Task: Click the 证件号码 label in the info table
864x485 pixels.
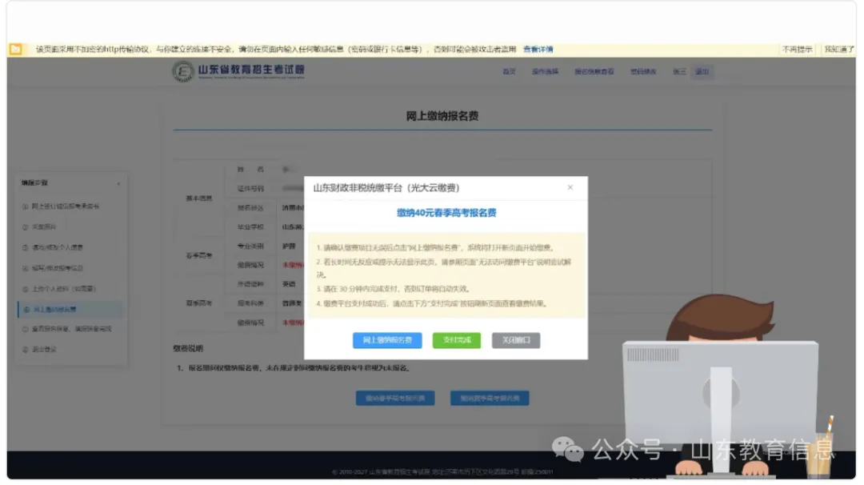Action: (x=250, y=189)
